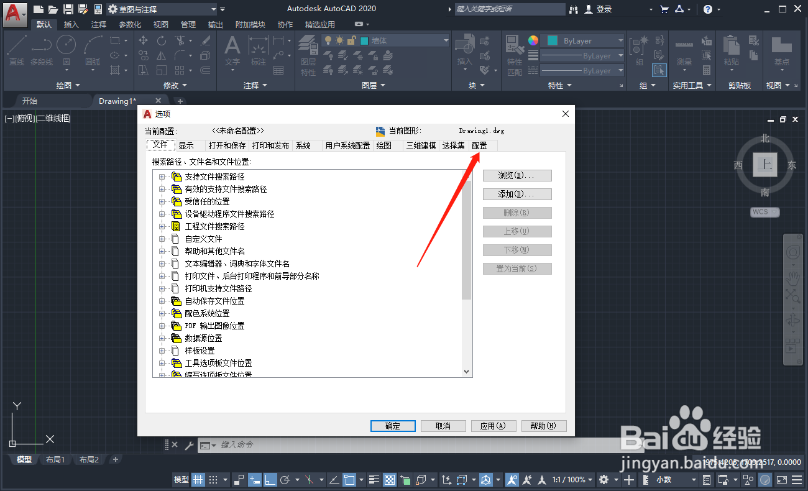Click the Save As icon in quick access toolbar
The width and height of the screenshot is (808, 491).
[82, 9]
